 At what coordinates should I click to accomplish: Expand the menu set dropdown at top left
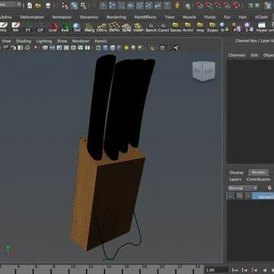point(11,5)
